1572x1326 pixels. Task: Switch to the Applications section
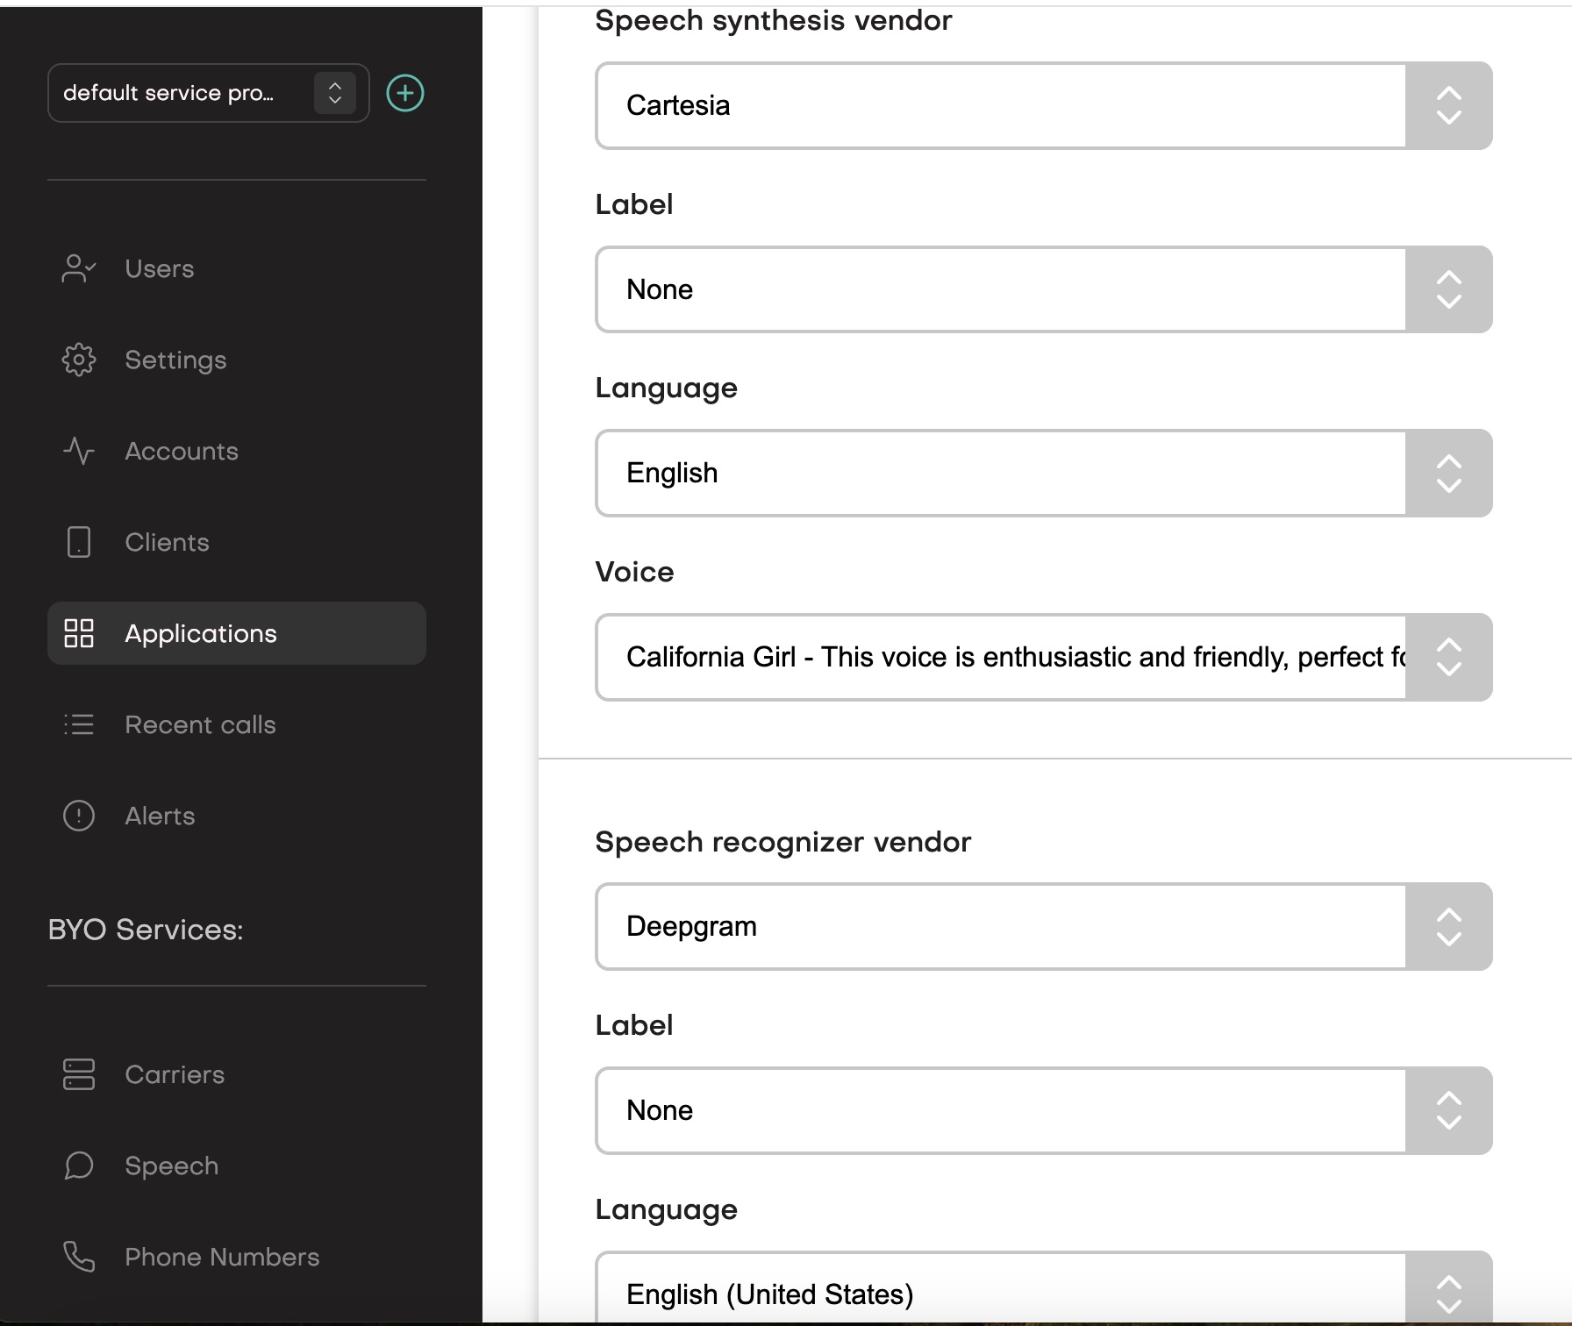coord(200,633)
